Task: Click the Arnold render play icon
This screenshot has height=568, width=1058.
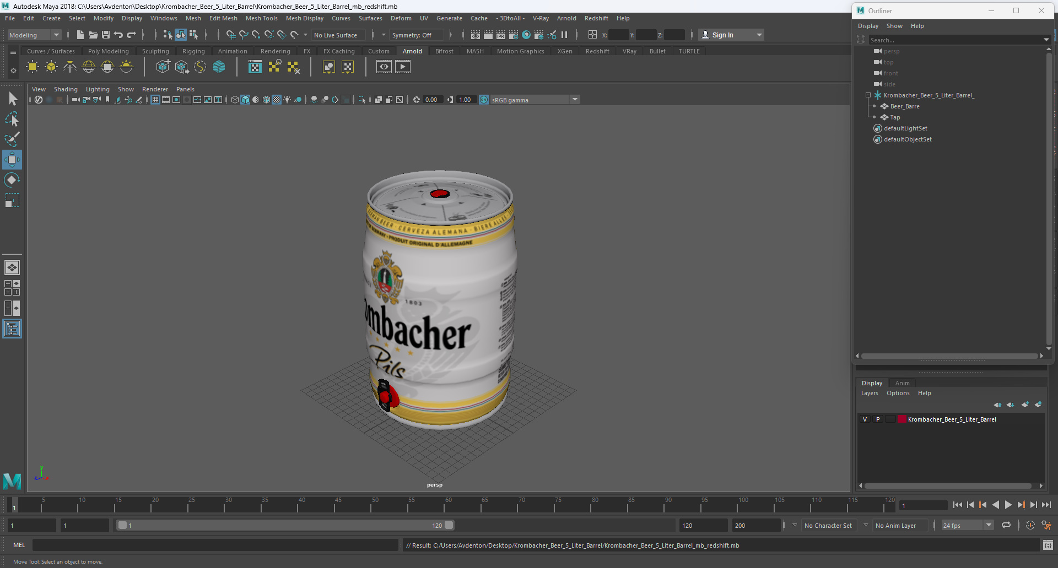Action: 403,67
